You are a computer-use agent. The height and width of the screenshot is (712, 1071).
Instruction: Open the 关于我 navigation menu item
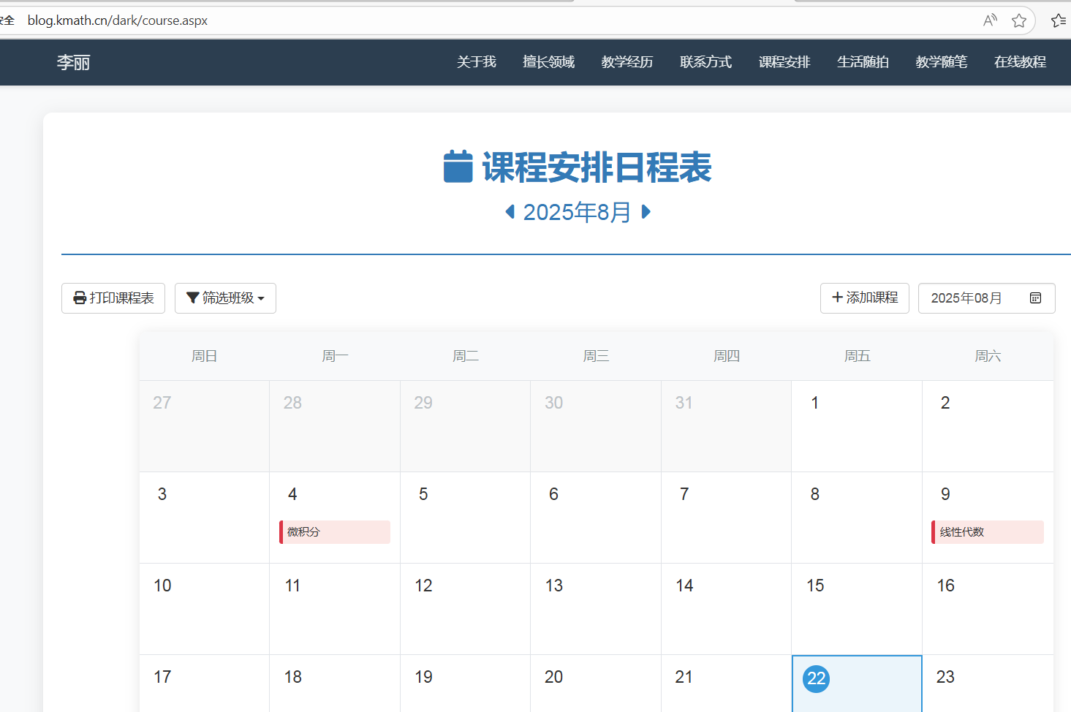476,62
